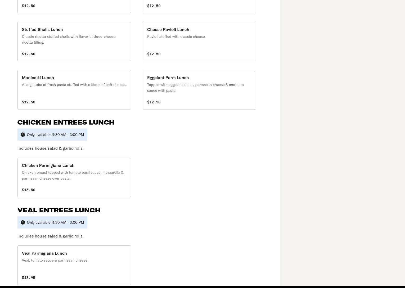The height and width of the screenshot is (288, 405).
Task: Click the $12.50 price on Stuffed Shells Lunch
Action: pos(28,54)
